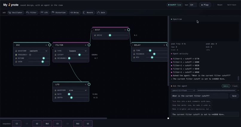Add an Oscillator node
This screenshot has height=127, width=241.
pyautogui.click(x=16, y=13)
